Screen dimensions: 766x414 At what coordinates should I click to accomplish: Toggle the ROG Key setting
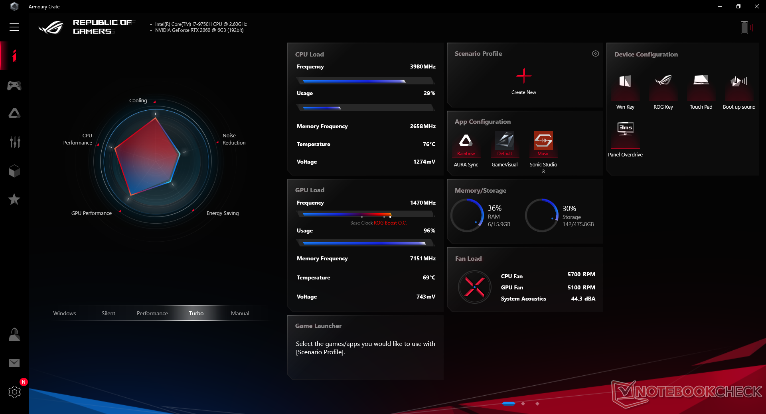pyautogui.click(x=663, y=92)
